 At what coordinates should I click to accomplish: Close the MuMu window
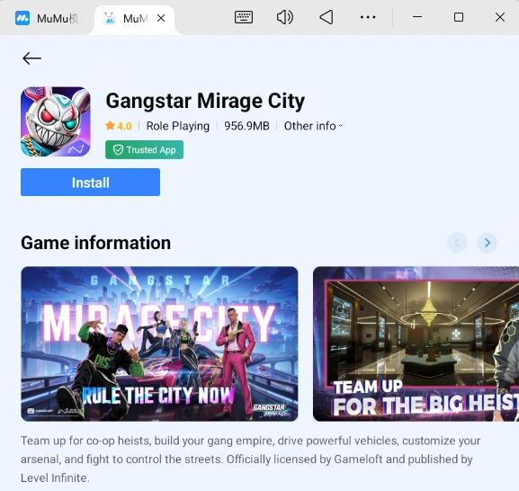point(500,17)
